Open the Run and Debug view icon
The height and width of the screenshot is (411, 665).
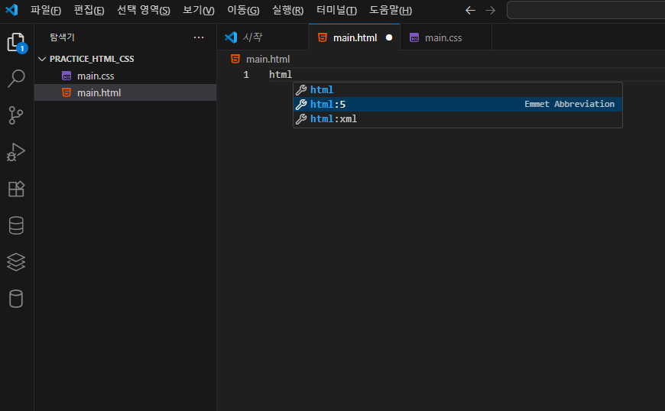[16, 152]
